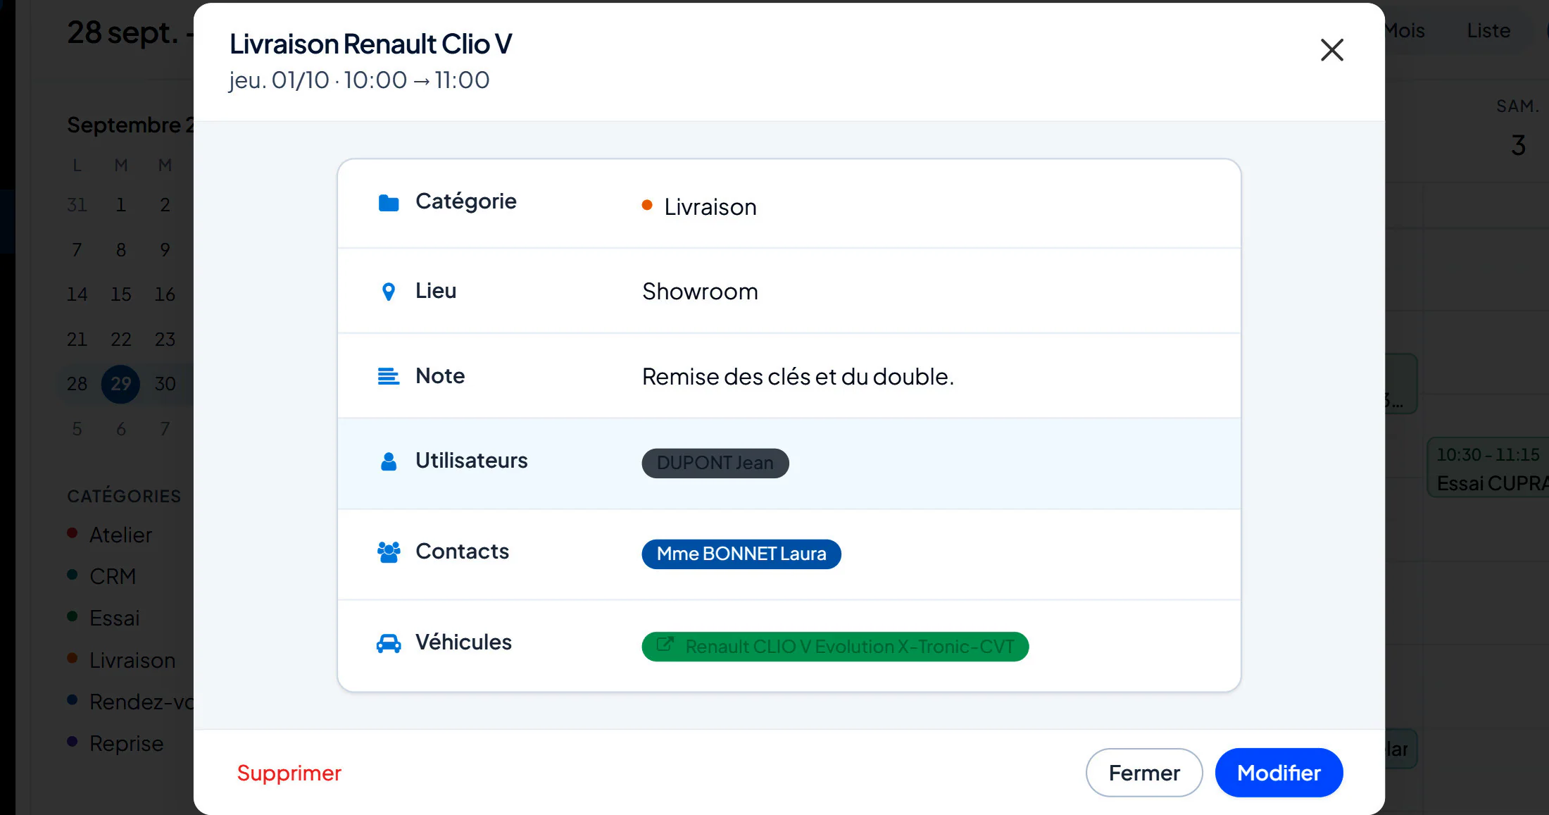This screenshot has width=1549, height=815.
Task: Click the Utilisateurs person icon
Action: tap(388, 461)
